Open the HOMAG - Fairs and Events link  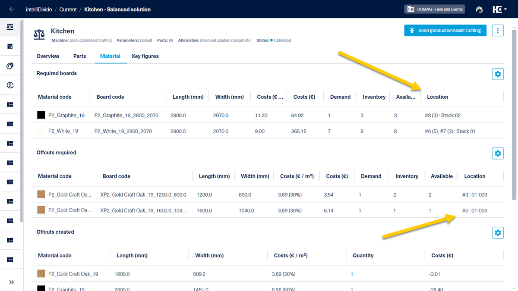point(434,9)
